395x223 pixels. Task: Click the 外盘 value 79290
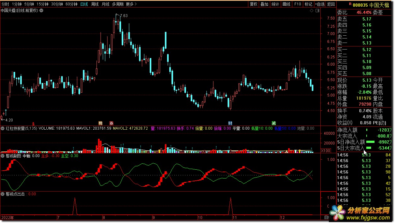pos(365,104)
